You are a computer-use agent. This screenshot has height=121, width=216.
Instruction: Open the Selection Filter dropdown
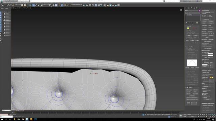pyautogui.click(x=18, y=5)
